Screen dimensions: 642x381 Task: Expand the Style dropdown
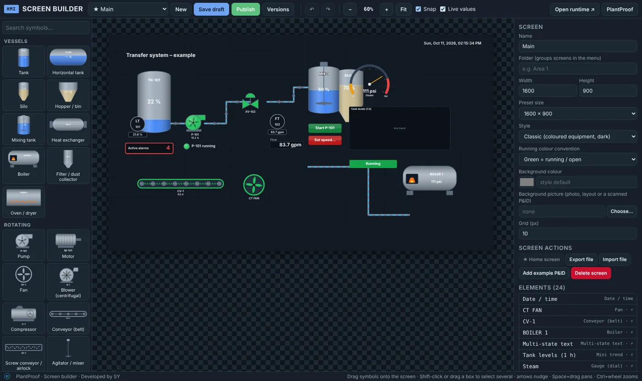click(x=578, y=136)
